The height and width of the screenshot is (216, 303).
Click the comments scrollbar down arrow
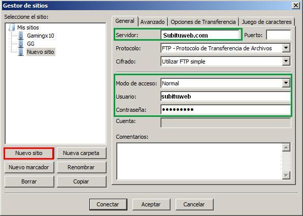[x=286, y=175]
